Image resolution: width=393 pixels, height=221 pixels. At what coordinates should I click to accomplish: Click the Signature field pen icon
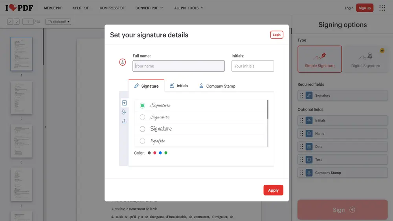click(309, 95)
